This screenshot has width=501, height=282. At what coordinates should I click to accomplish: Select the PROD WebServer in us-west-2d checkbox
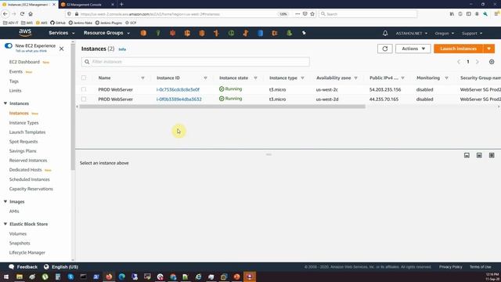pos(84,99)
